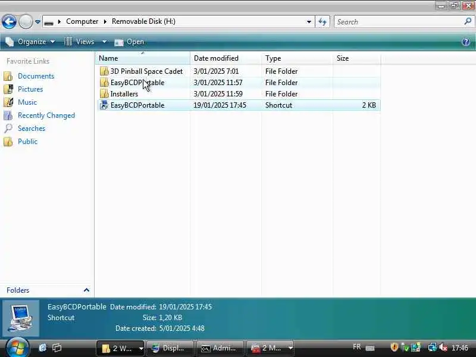This screenshot has height=357, width=476.
Task: Sort by Date modified column
Action: [x=226, y=58]
